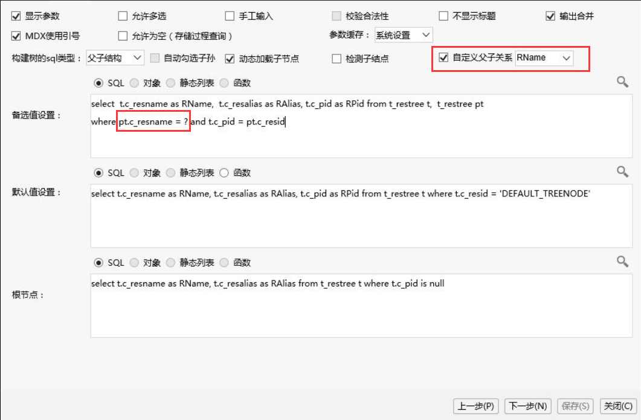Click magnifier icon beside 根节点 section
This screenshot has height=420, width=641.
[622, 261]
